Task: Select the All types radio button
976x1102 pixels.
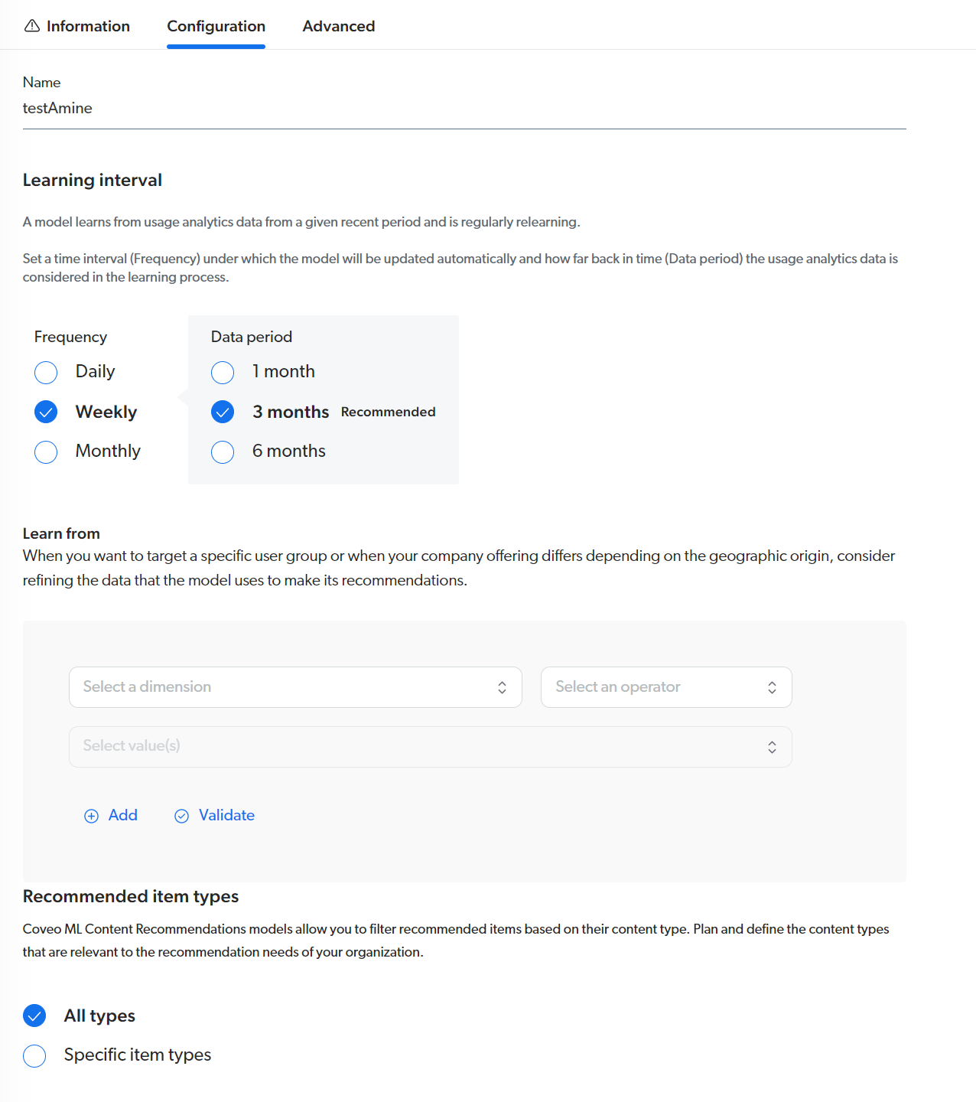Action: click(x=34, y=1016)
